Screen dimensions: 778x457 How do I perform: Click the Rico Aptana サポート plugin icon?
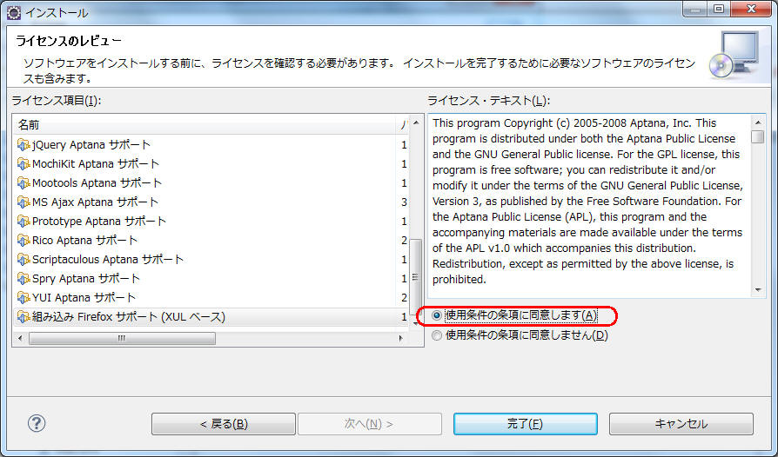pos(23,241)
